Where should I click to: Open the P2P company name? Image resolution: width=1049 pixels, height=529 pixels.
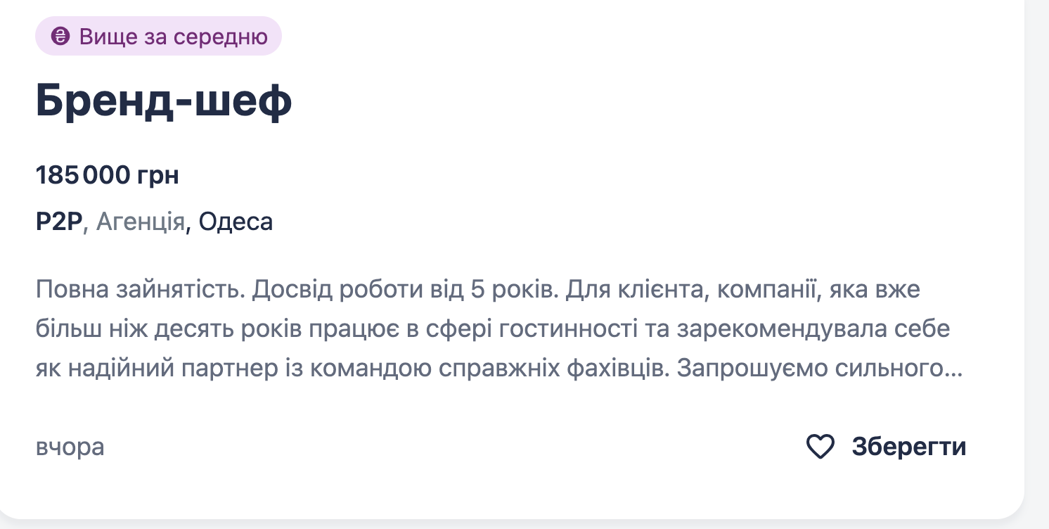point(59,222)
